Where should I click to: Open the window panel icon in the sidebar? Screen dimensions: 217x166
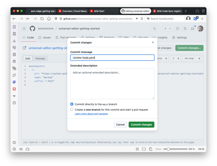14,61
